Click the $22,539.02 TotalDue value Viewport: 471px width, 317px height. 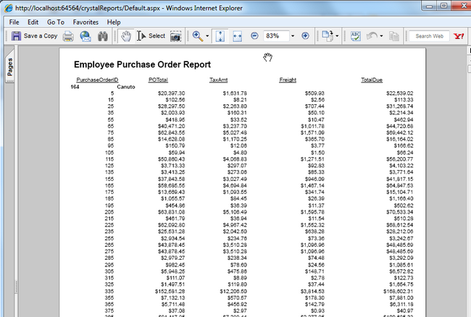pyautogui.click(x=399, y=93)
